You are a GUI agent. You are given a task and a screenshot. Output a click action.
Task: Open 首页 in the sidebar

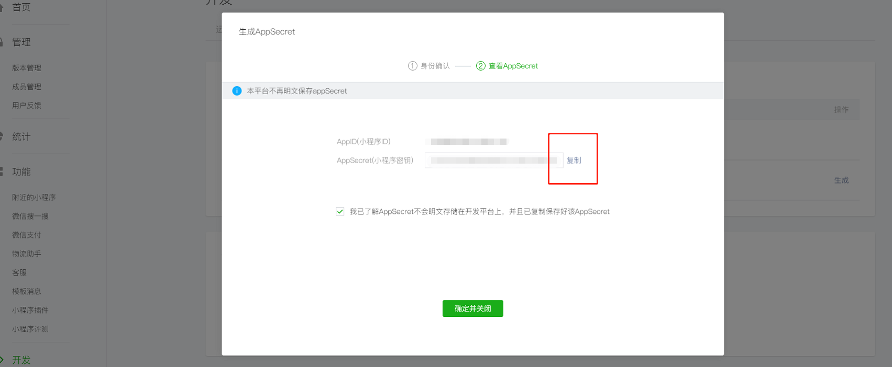click(x=21, y=7)
